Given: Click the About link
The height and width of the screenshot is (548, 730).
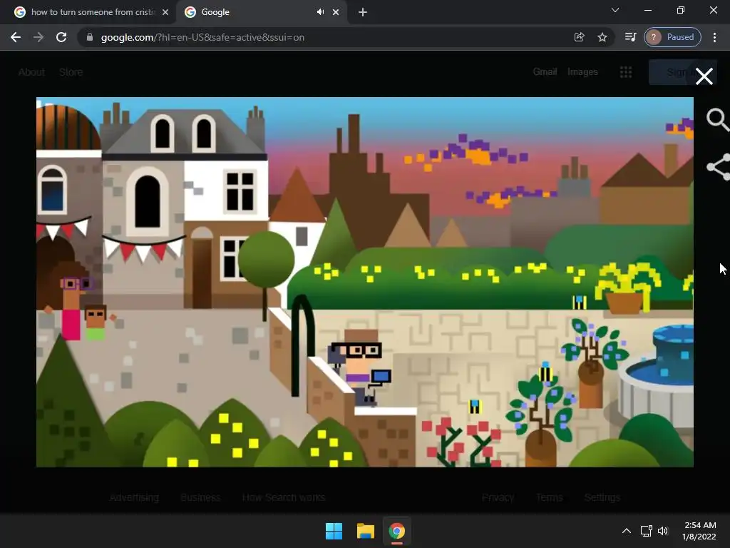Looking at the screenshot, I should click(x=31, y=72).
